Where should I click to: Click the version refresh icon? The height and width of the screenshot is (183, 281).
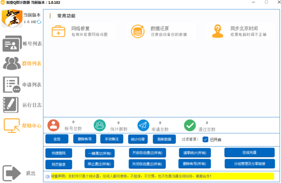(x=39, y=22)
